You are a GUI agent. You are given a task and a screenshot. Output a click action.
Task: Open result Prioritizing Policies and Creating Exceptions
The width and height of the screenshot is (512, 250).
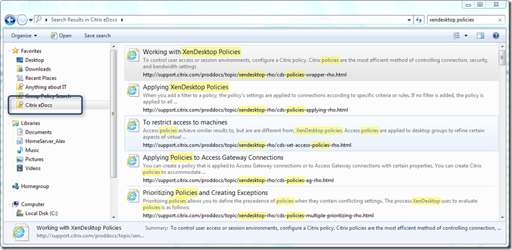coord(205,193)
